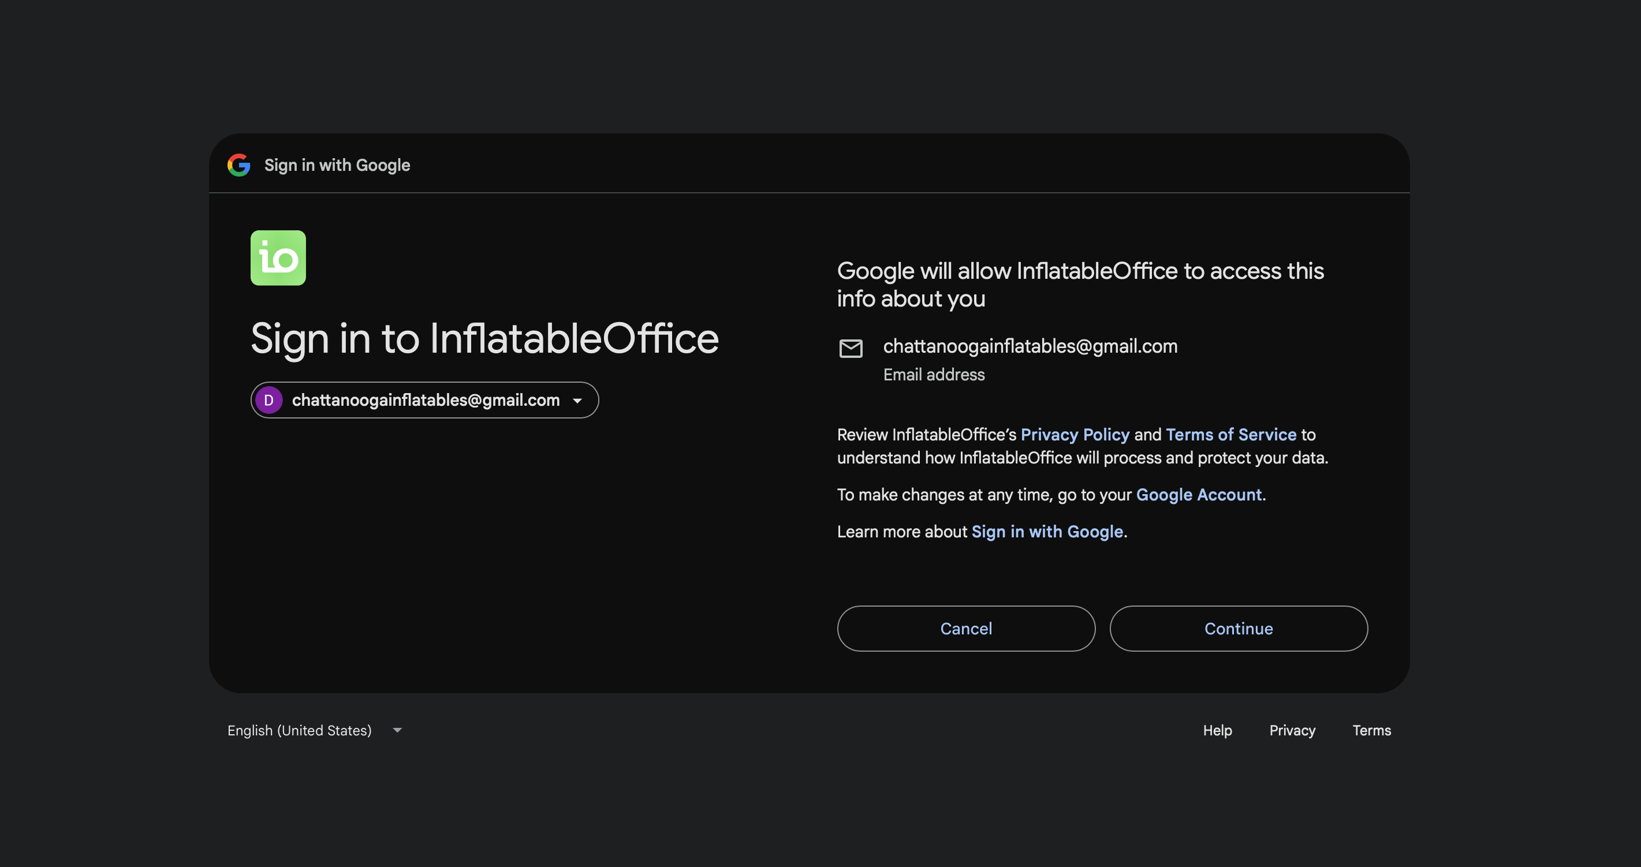The width and height of the screenshot is (1641, 867).
Task: Click the InflatableOffice green app logo
Action: (x=278, y=258)
